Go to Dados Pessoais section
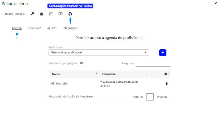Screen dimensions: 219x115 tap(15, 14)
